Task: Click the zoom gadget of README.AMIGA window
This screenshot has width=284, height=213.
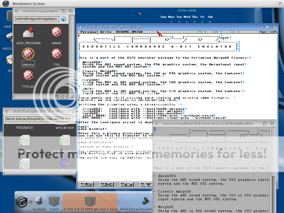Action: point(265,123)
